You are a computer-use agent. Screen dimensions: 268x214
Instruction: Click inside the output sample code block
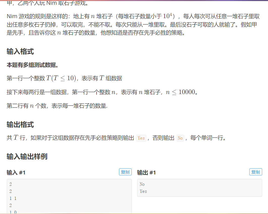(199, 188)
